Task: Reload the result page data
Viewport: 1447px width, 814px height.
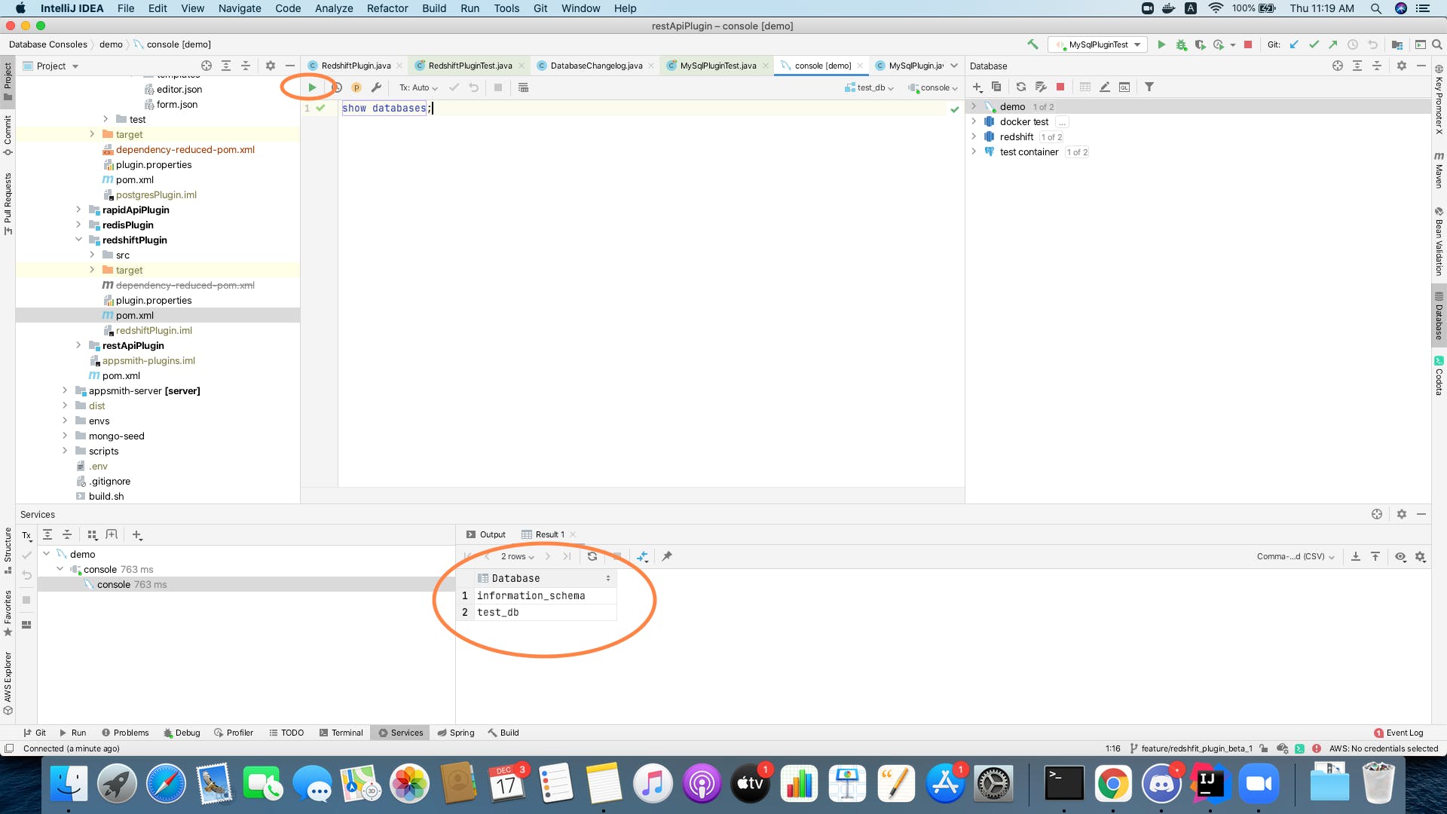Action: point(592,556)
